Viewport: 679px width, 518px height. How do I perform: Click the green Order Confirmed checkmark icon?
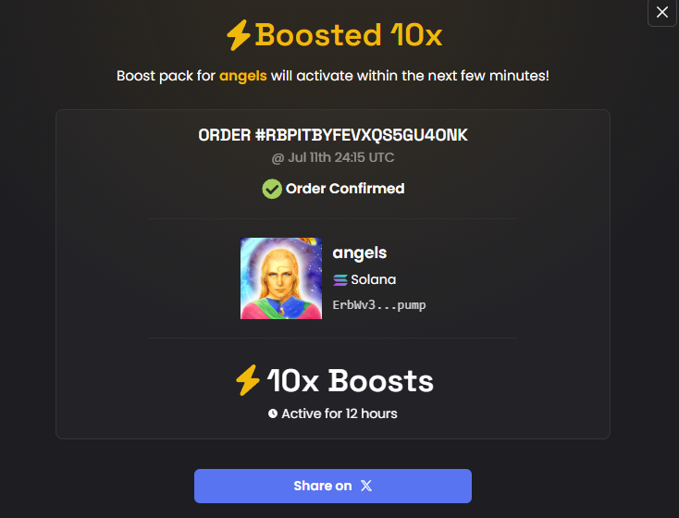coord(272,189)
